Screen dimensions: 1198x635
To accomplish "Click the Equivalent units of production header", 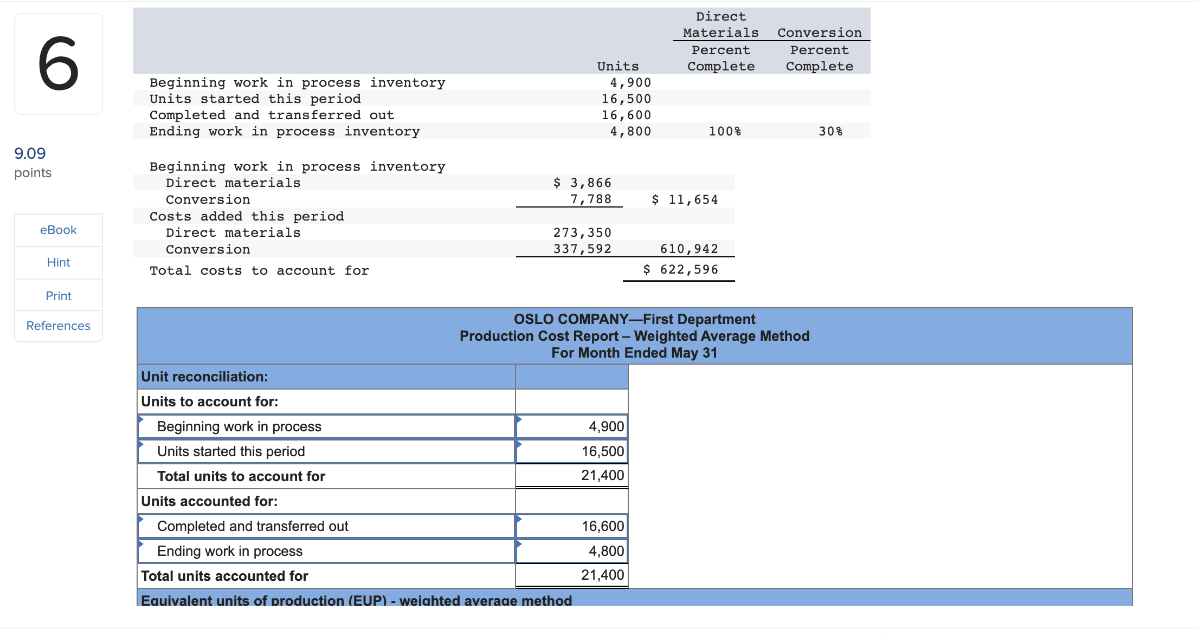I will pos(356,599).
